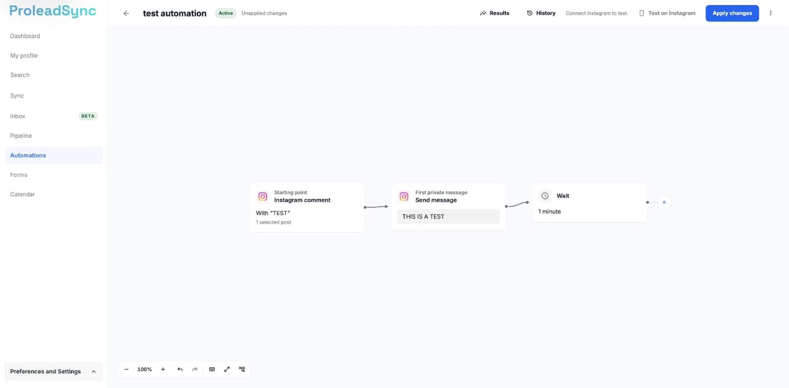Click the Apply changes button
The width and height of the screenshot is (789, 388).
732,14
